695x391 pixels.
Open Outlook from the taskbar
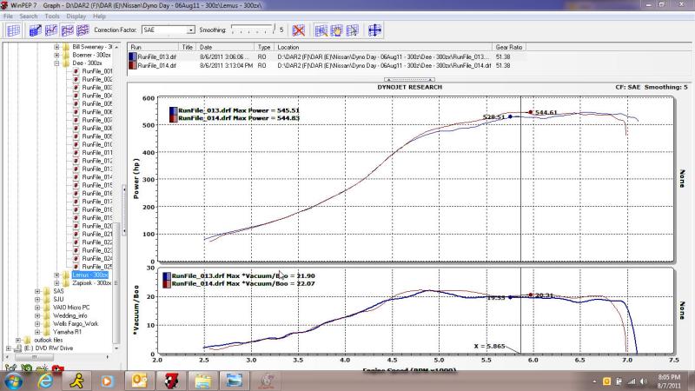(139, 379)
